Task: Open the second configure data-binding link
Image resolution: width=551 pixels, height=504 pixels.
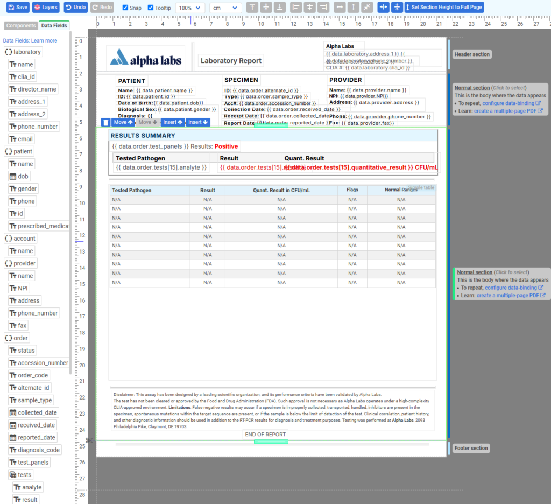Action: (514, 288)
